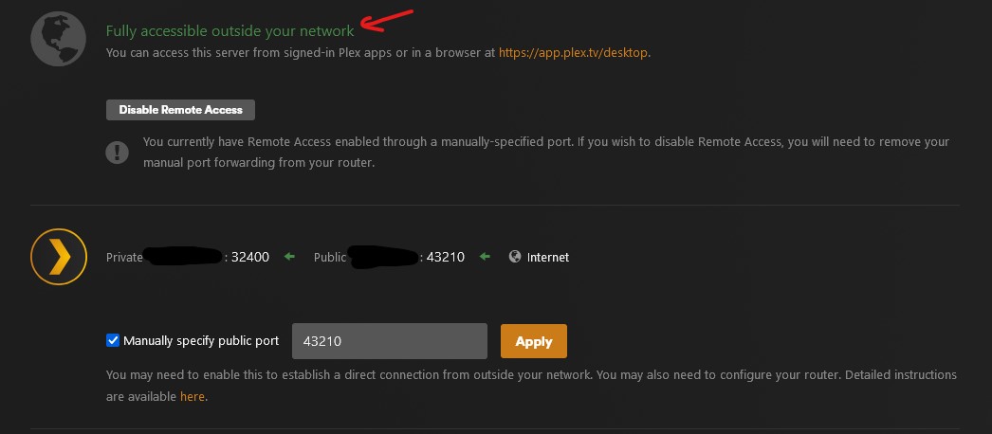This screenshot has width=992, height=434.
Task: Click the exclamation warning icon
Action: pyautogui.click(x=118, y=152)
